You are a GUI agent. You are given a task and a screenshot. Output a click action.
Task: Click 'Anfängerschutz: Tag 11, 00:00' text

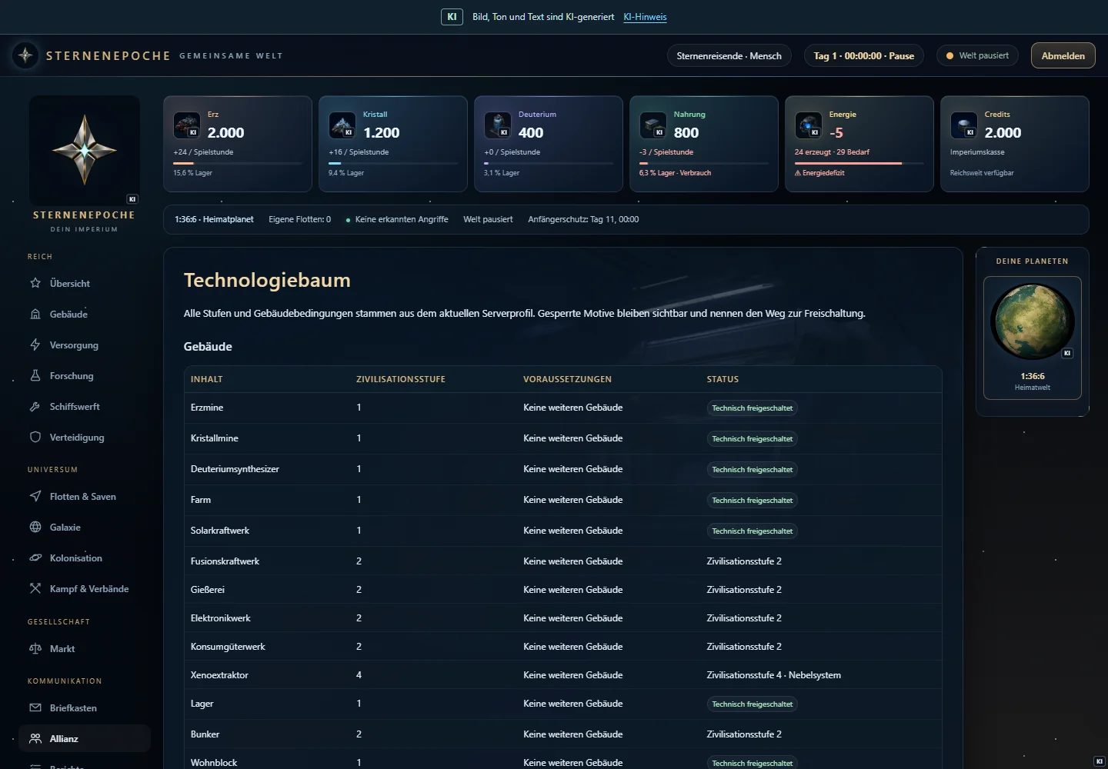583,219
